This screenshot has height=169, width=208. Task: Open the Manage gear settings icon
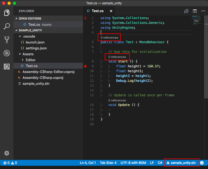point(7,153)
